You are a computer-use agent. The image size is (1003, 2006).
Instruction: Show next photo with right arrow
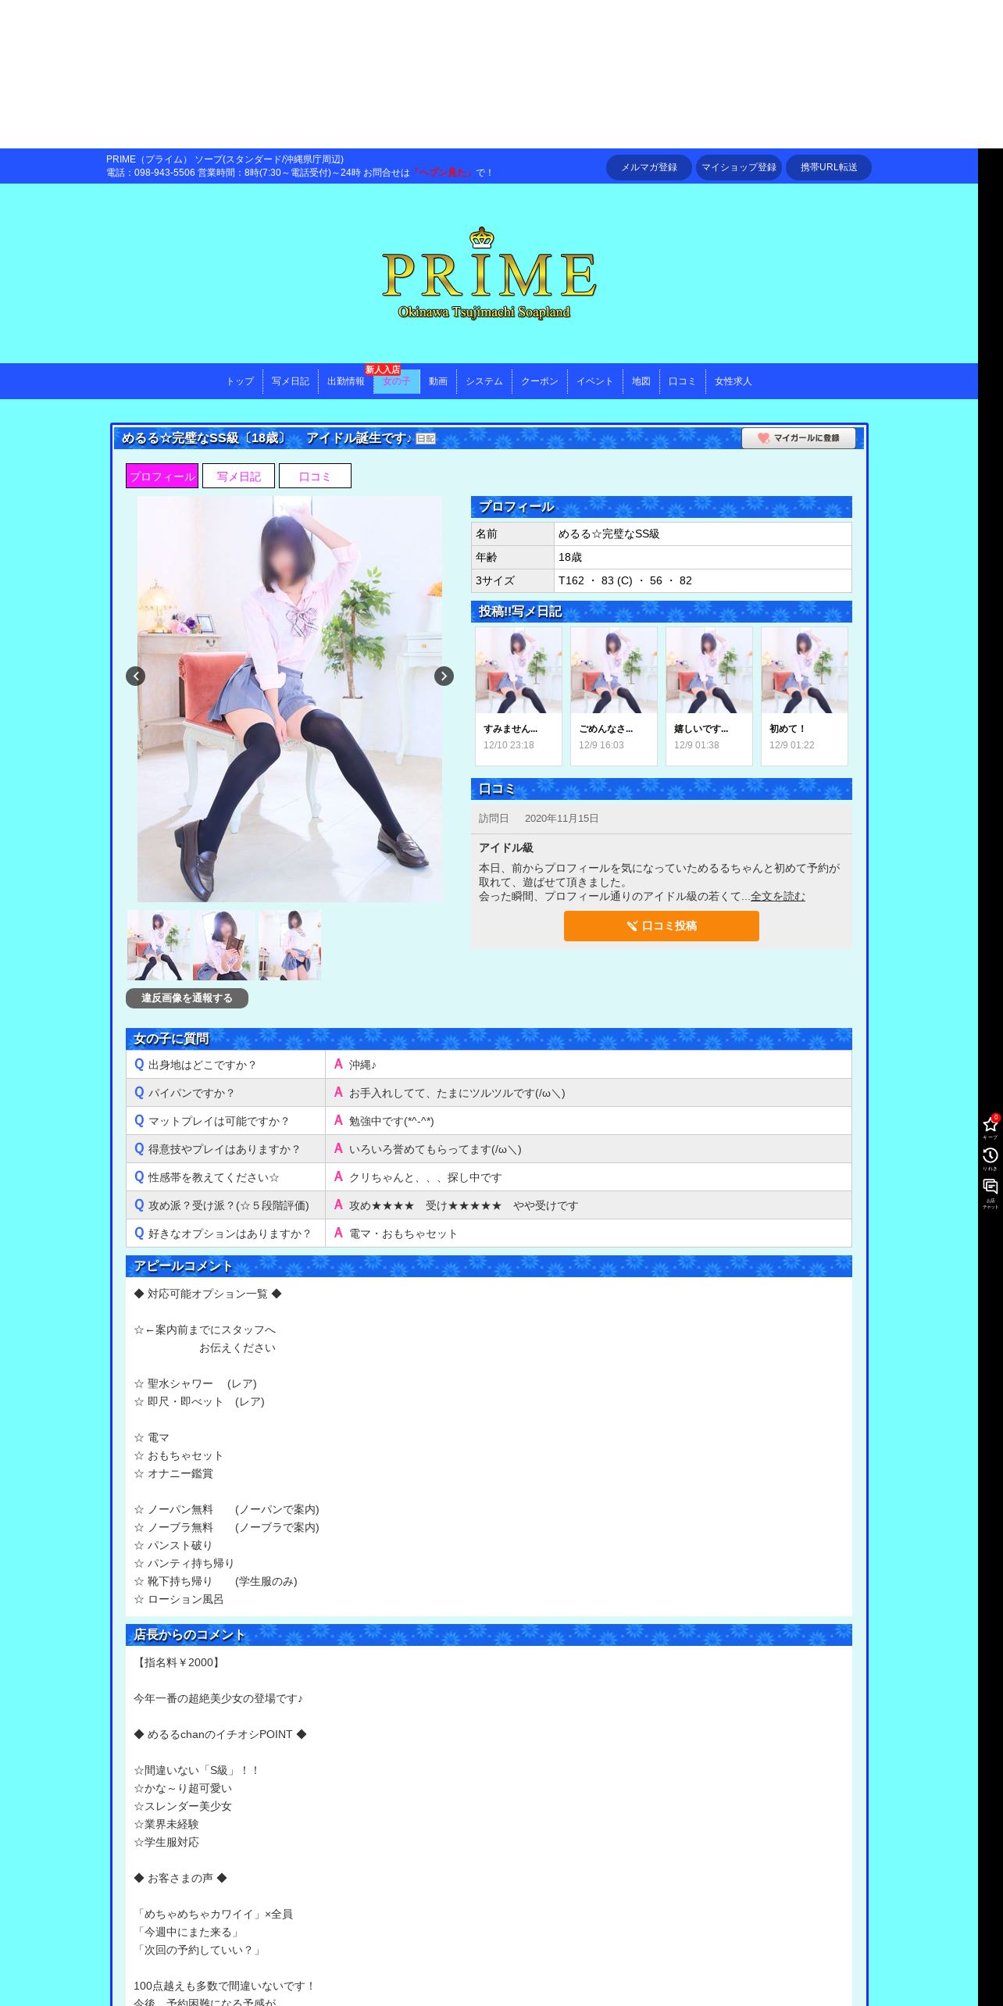tap(444, 676)
